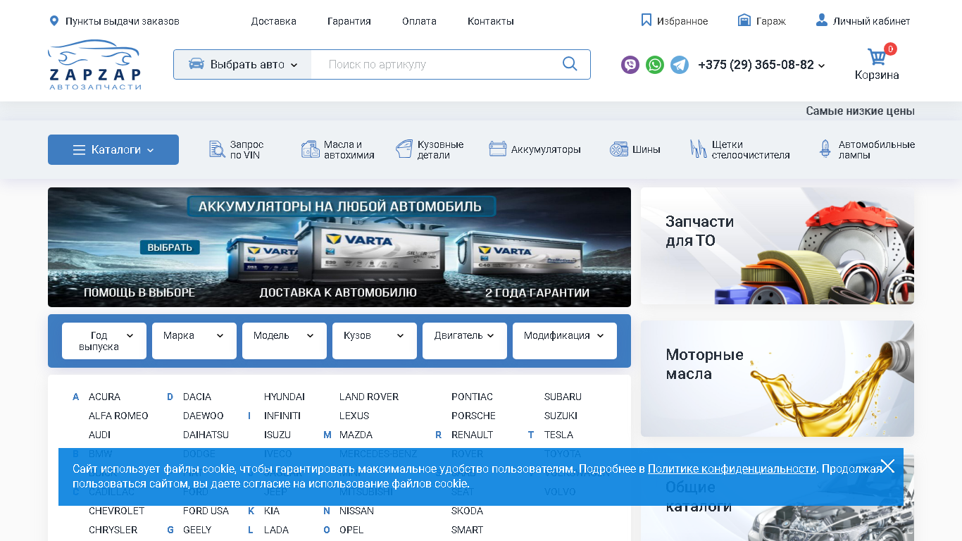Click the Гараж garage icon

(744, 20)
